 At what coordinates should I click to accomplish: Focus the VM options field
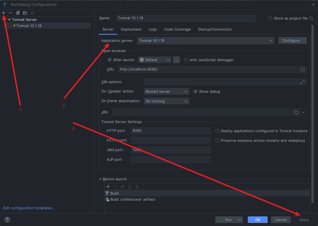(x=222, y=82)
